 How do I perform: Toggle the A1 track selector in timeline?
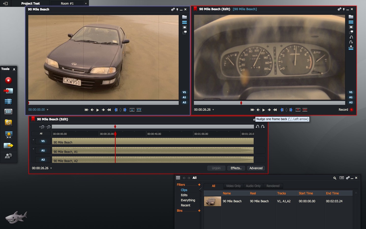[x=43, y=150]
